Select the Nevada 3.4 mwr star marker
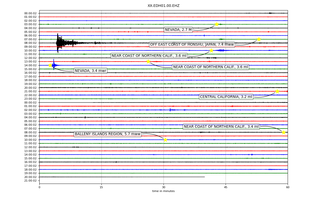This screenshot has height=204, width=327. (x=50, y=65)
